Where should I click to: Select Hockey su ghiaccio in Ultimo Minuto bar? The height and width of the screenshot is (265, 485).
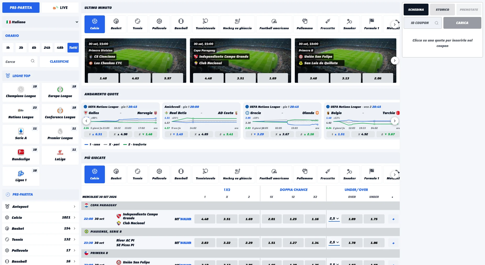click(237, 24)
